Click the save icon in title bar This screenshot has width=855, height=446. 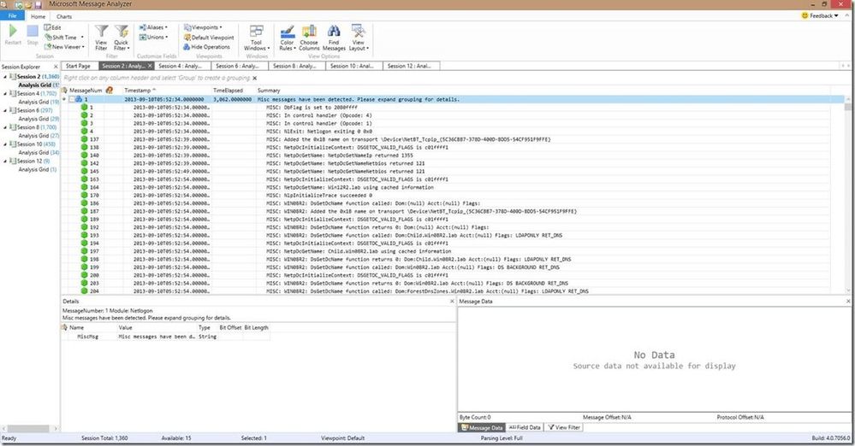pos(39,5)
